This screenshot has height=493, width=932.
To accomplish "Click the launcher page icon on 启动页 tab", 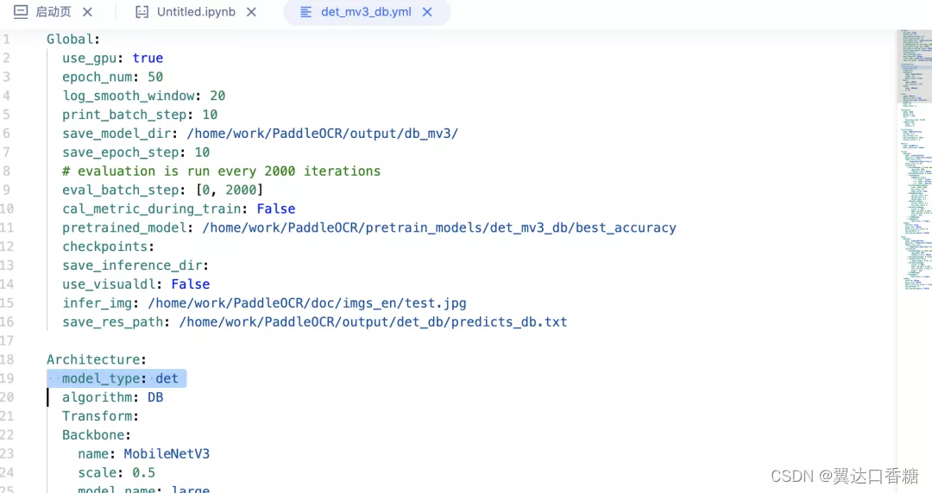I will tap(21, 12).
